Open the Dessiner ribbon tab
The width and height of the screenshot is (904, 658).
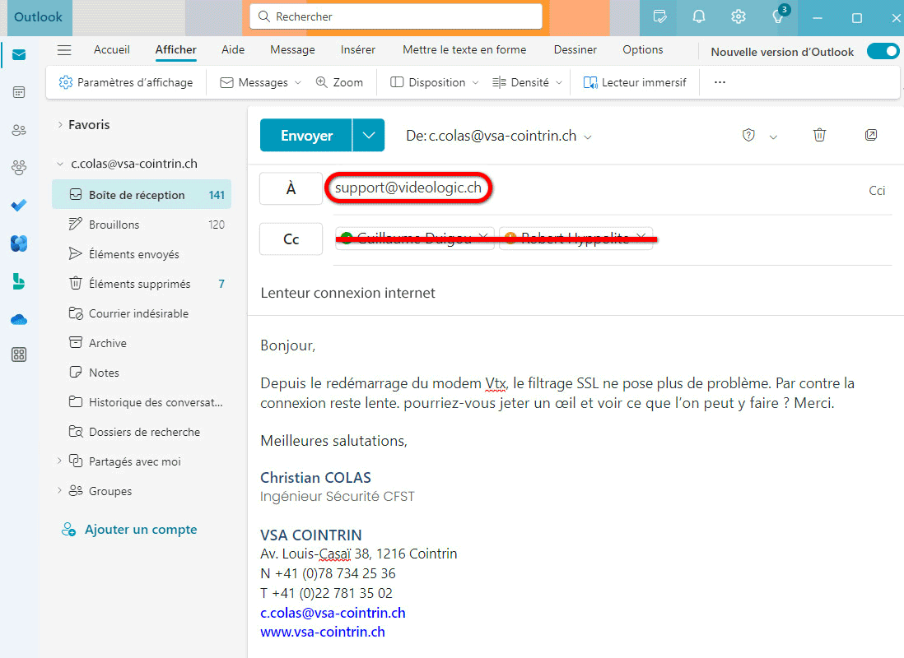(x=575, y=50)
